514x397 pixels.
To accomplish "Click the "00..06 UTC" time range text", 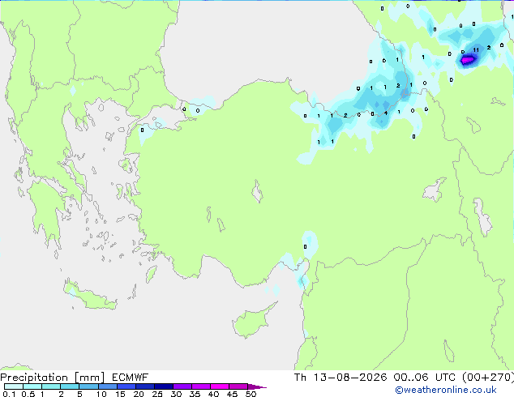I will [425, 378].
